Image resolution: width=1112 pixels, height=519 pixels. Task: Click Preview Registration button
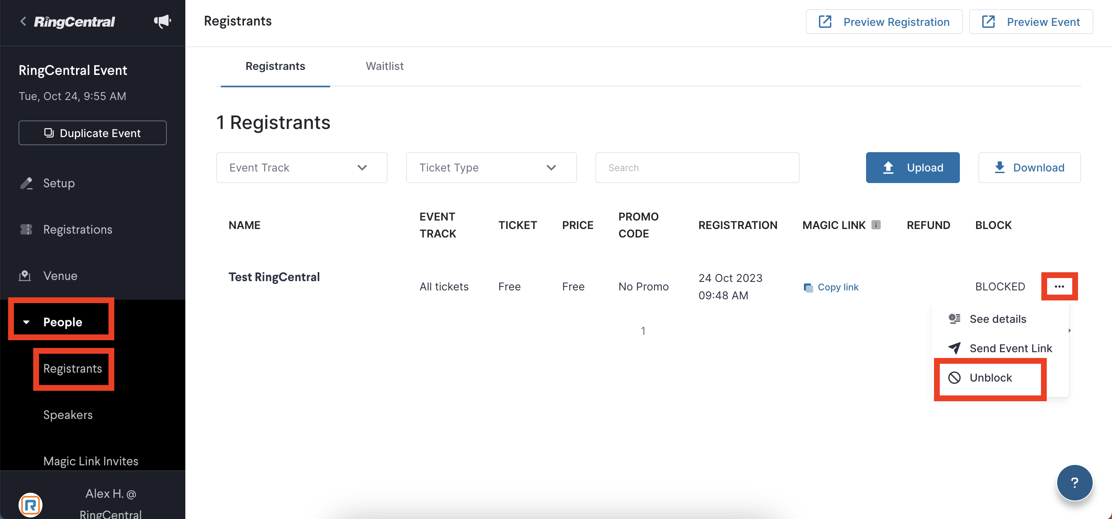coord(884,22)
